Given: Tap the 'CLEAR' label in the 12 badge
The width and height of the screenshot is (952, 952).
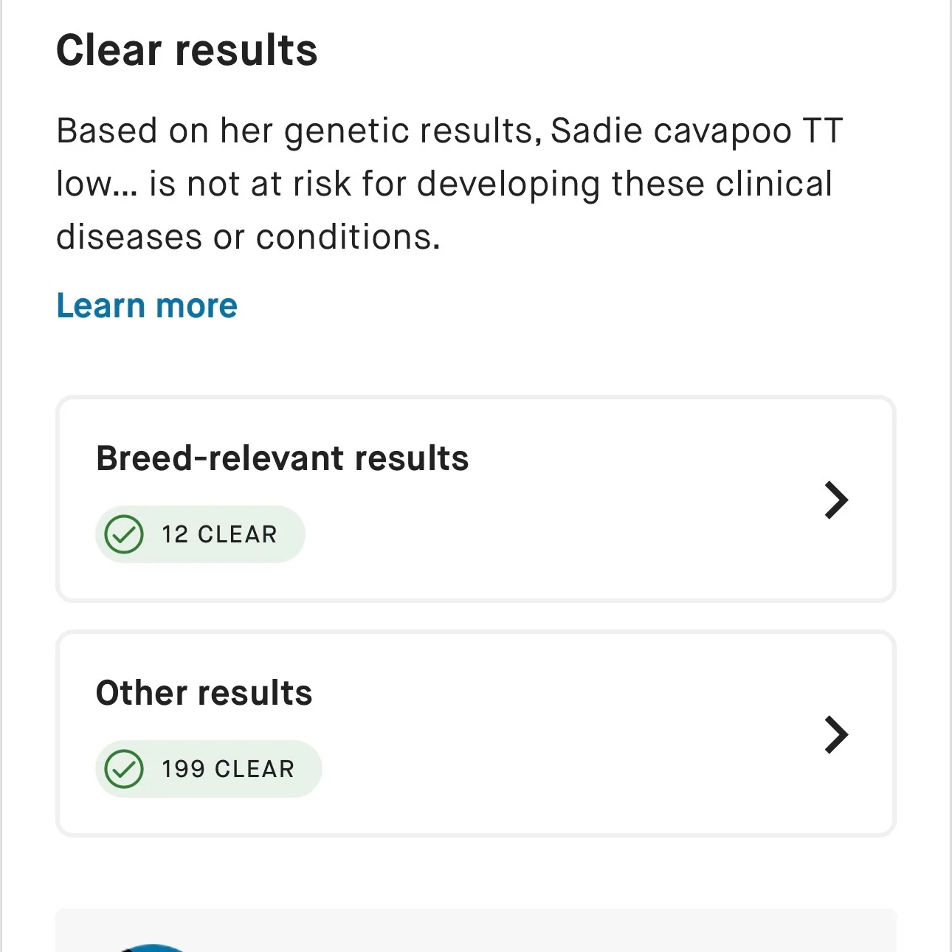Looking at the screenshot, I should point(238,534).
